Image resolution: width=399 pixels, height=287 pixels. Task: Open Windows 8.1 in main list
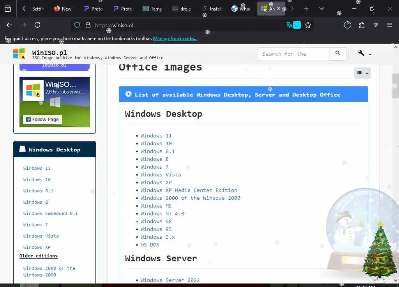157,151
